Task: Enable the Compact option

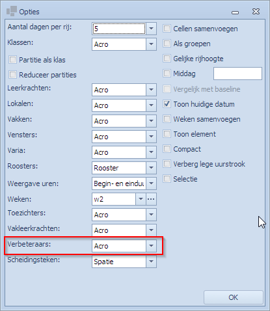Action: [x=167, y=149]
